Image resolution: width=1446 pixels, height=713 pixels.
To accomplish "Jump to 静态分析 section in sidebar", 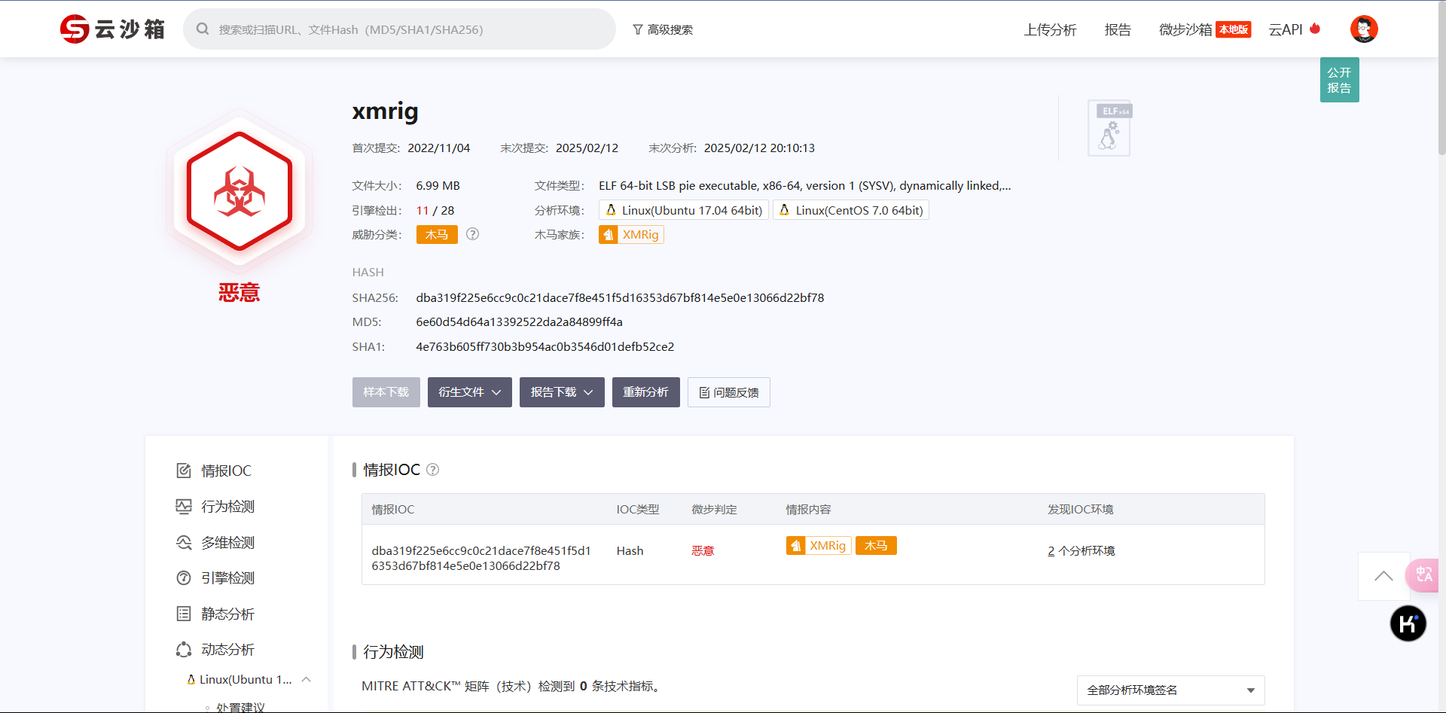I will click(227, 614).
